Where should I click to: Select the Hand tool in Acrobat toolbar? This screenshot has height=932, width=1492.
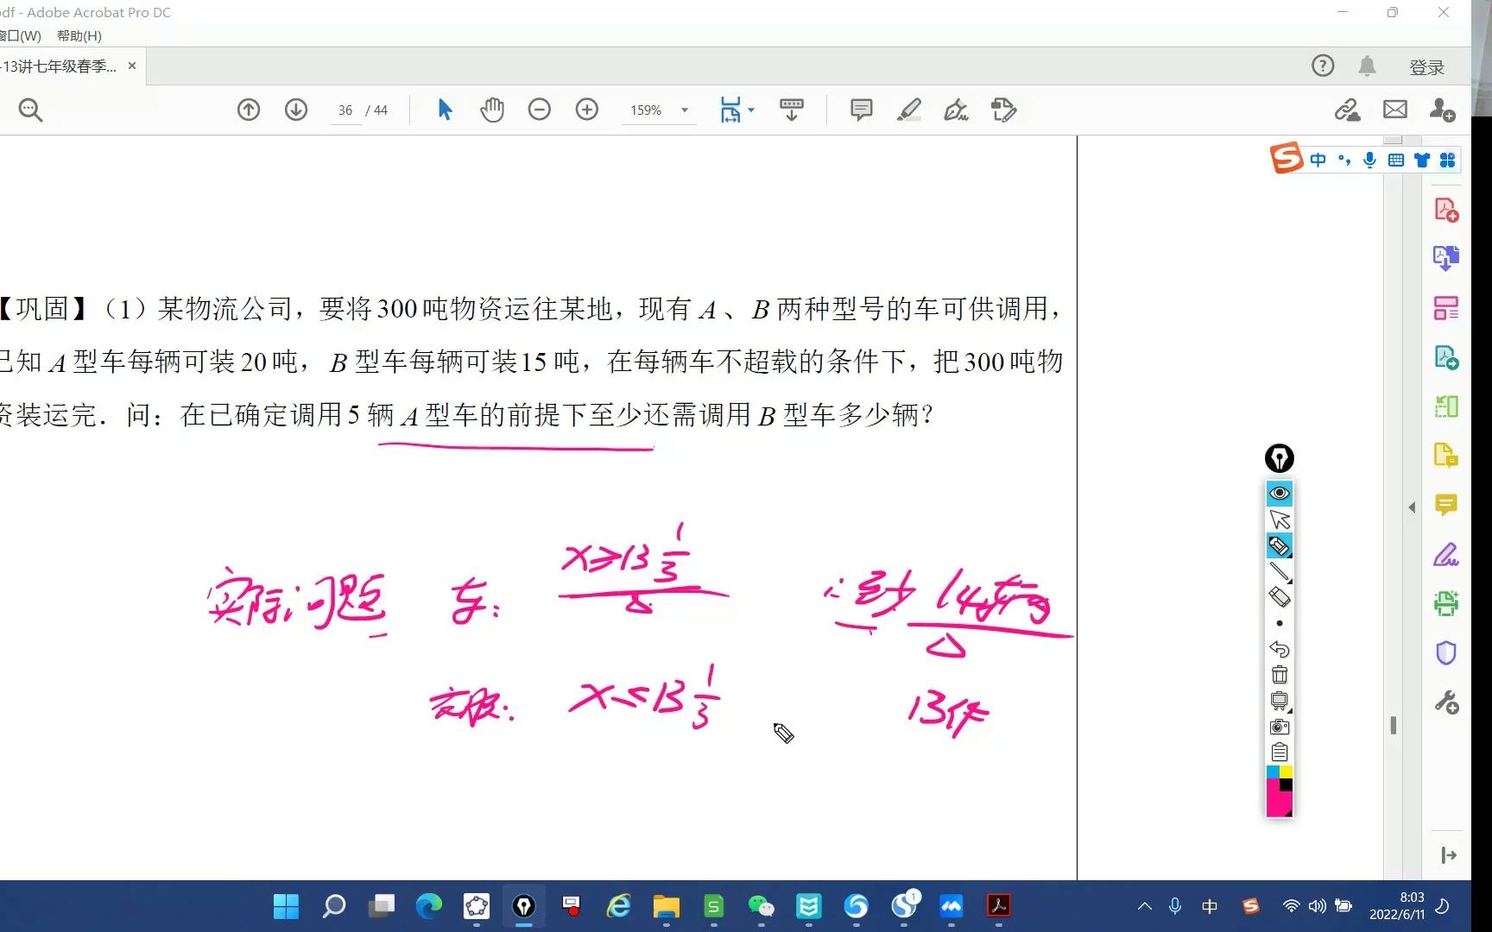tap(492, 110)
